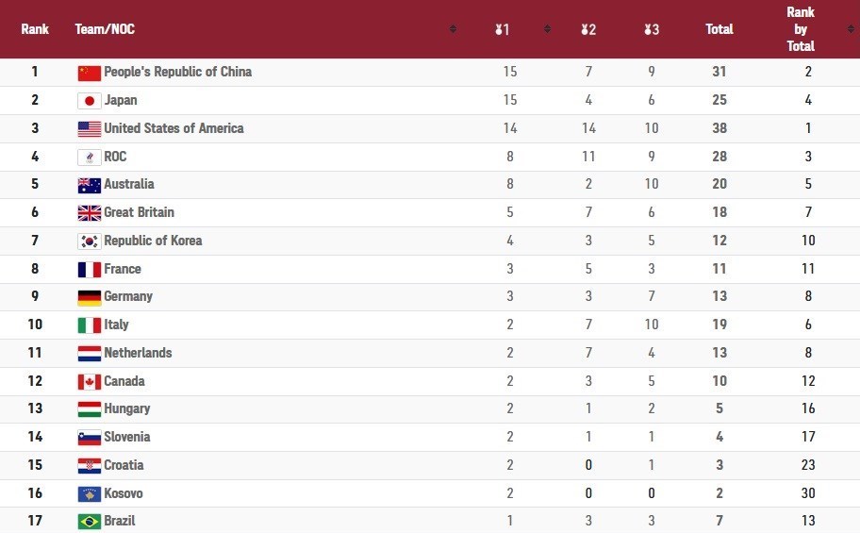Toggle sort arrows left of silver medal
The height and width of the screenshot is (533, 860).
pos(547,29)
